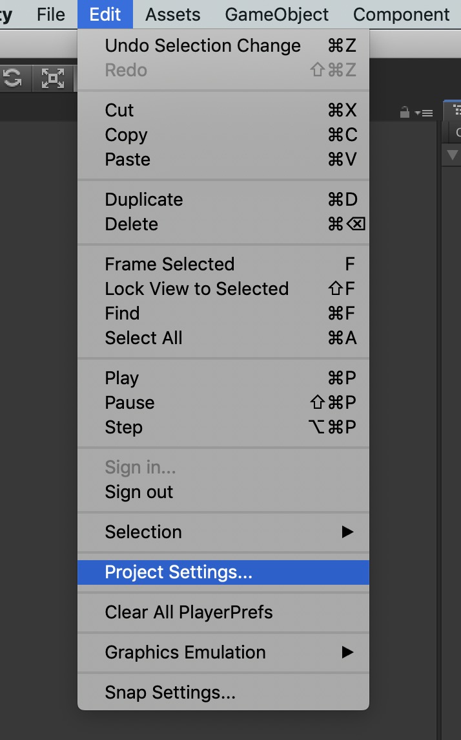Open the Assets menu

(x=172, y=14)
